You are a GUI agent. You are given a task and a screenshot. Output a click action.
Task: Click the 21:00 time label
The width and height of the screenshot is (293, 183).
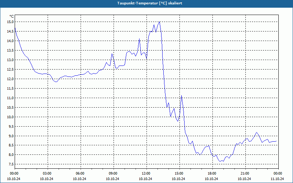[245, 173]
